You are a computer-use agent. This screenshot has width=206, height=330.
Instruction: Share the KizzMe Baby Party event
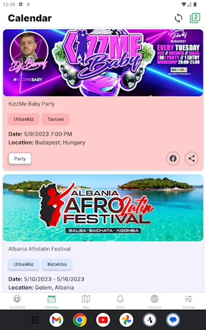pyautogui.click(x=191, y=158)
